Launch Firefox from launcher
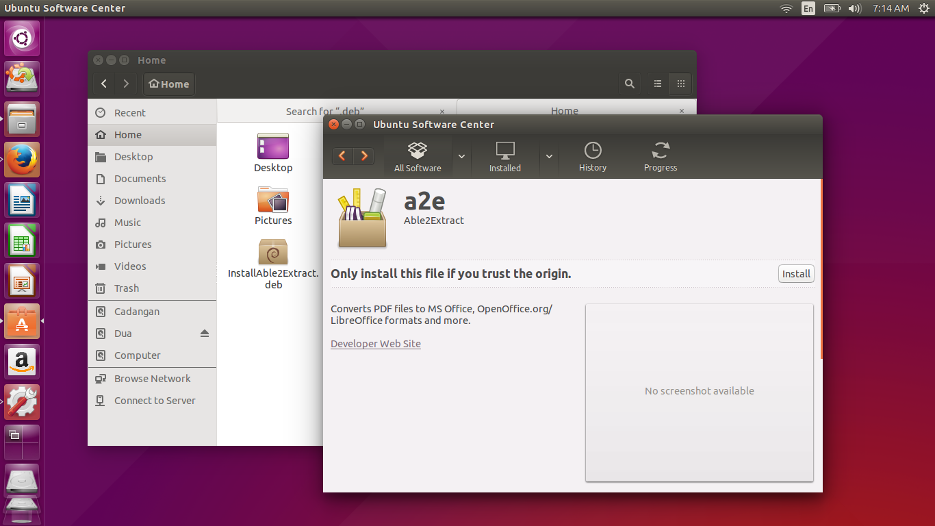The width and height of the screenshot is (935, 526). [x=23, y=160]
